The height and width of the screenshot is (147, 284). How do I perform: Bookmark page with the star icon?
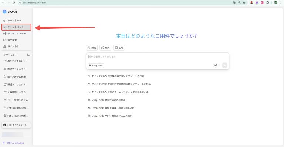pos(244,3)
